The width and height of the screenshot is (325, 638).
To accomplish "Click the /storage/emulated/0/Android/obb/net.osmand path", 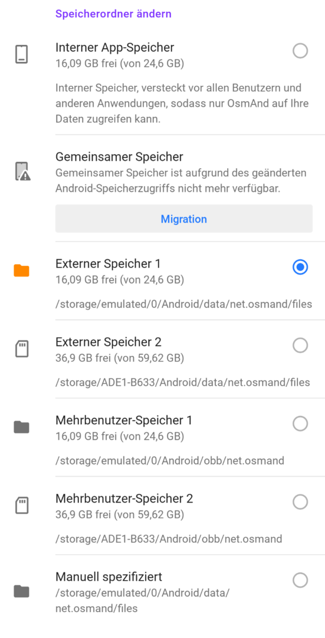I will coord(170,461).
